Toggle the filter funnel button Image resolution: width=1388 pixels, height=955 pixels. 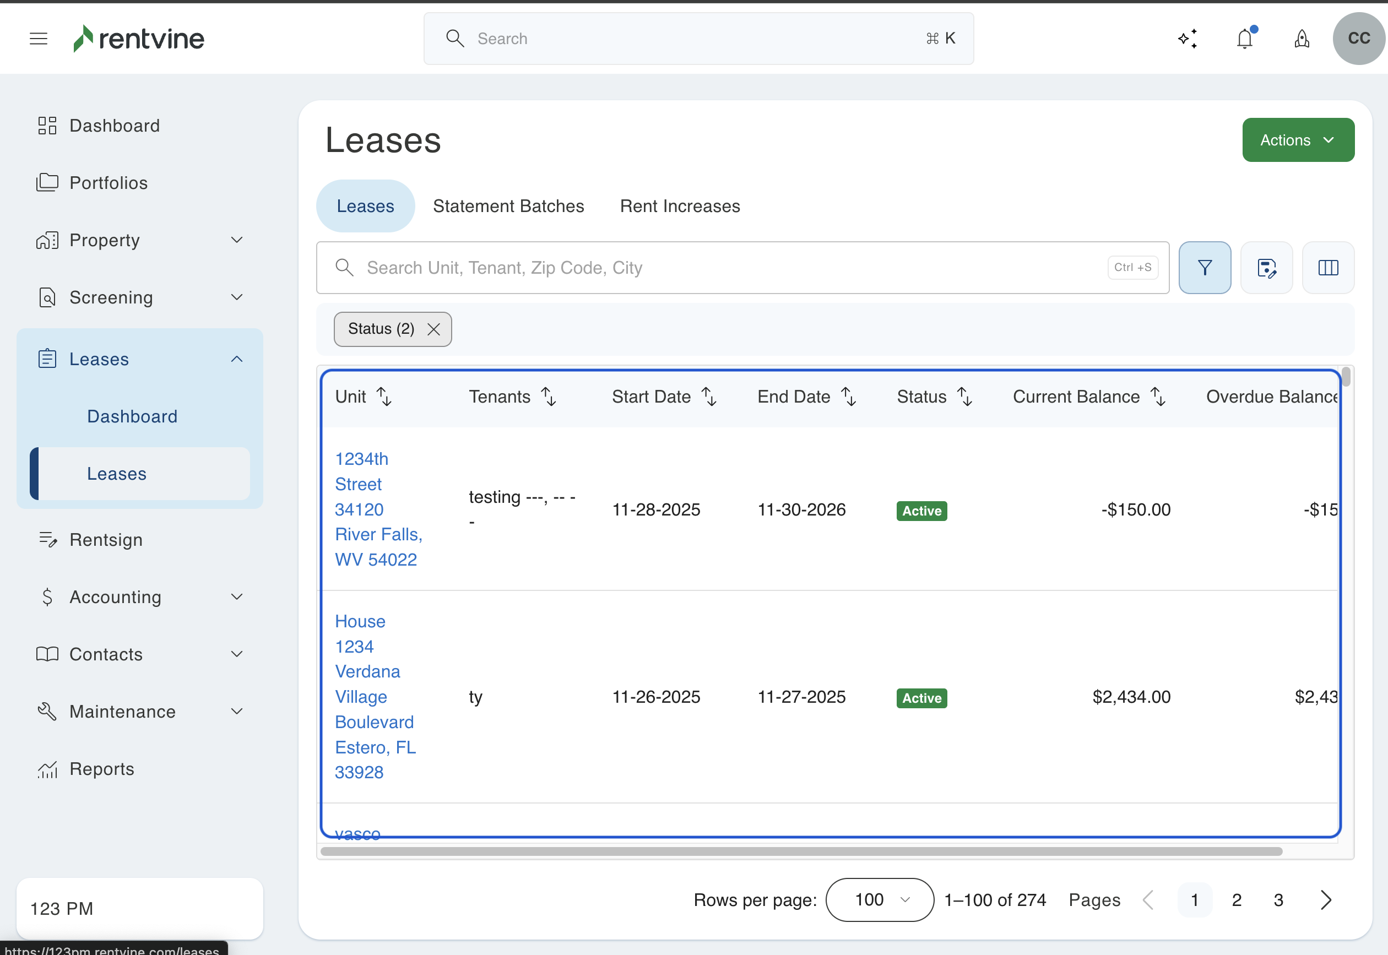point(1205,268)
